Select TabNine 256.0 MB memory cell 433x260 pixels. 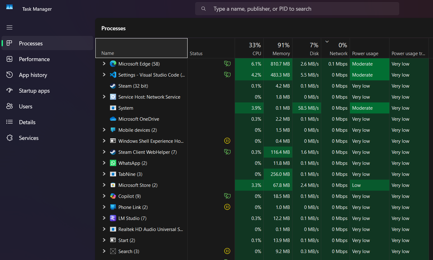(x=278, y=174)
